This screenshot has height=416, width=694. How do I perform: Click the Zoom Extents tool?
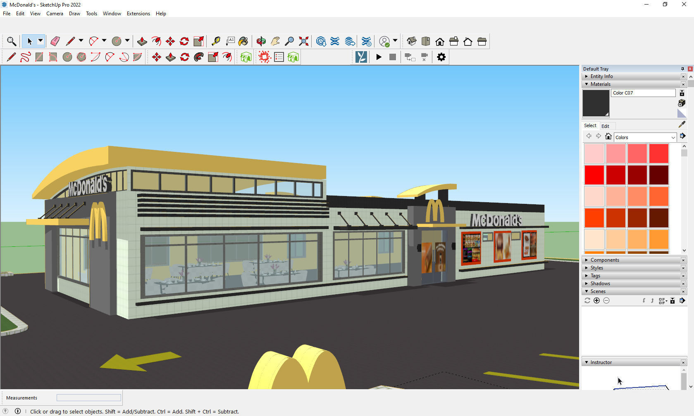[304, 41]
